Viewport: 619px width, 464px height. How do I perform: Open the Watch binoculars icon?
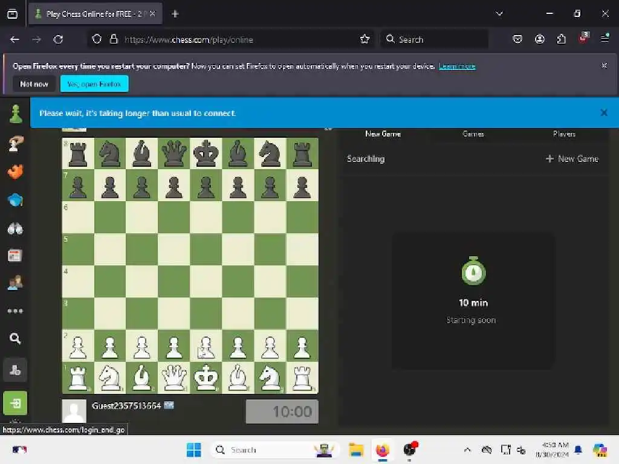coord(15,228)
